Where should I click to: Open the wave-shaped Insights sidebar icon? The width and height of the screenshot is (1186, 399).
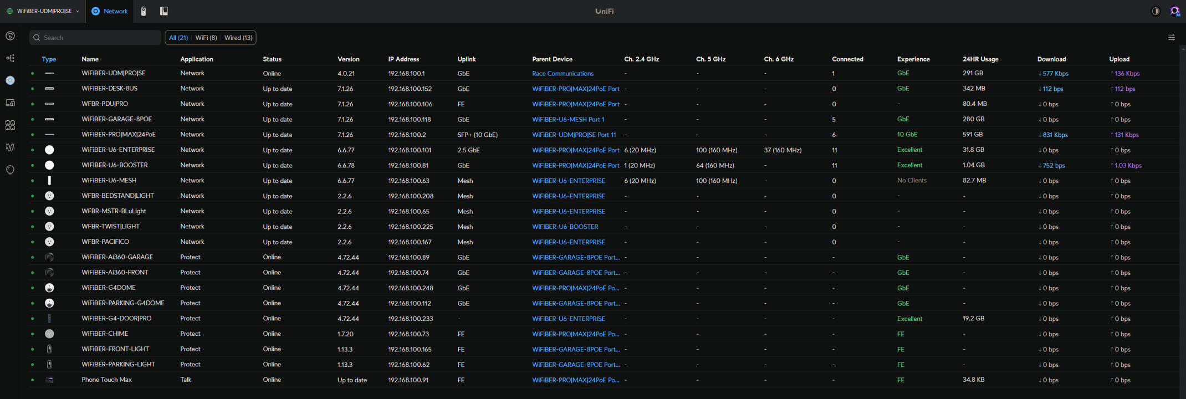(x=10, y=147)
